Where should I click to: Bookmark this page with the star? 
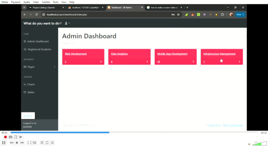178,15
